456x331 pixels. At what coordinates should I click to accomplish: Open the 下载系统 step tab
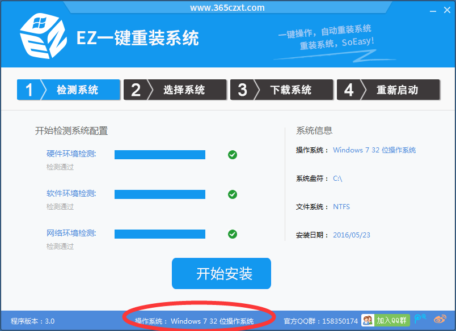[281, 89]
